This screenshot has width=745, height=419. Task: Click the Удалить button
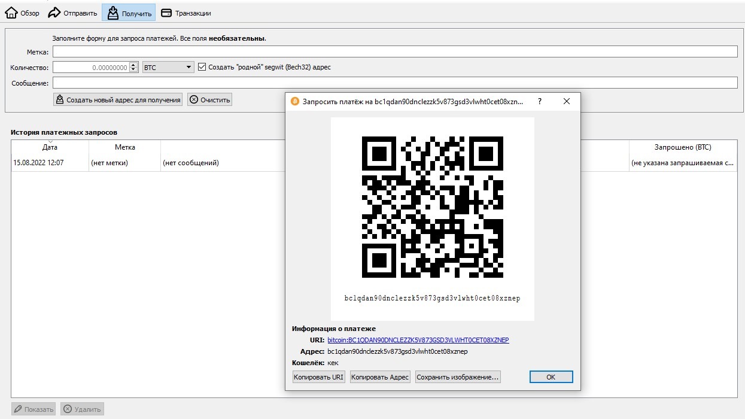pyautogui.click(x=82, y=409)
